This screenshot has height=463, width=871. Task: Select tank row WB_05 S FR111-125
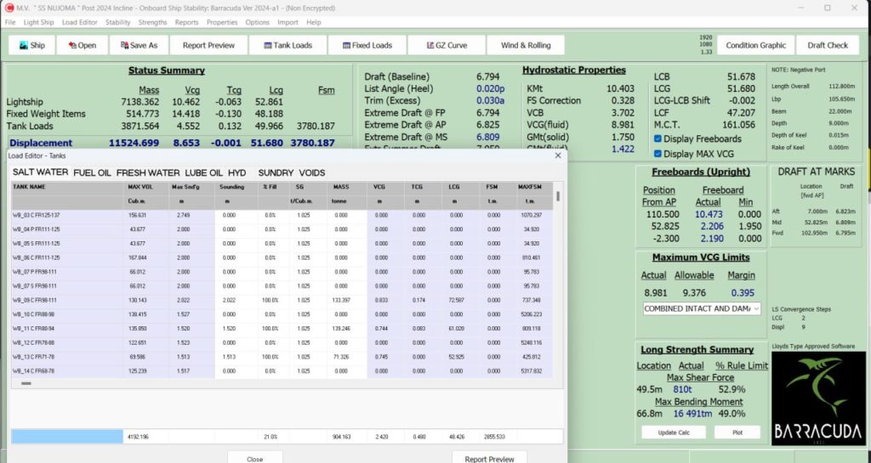282,244
